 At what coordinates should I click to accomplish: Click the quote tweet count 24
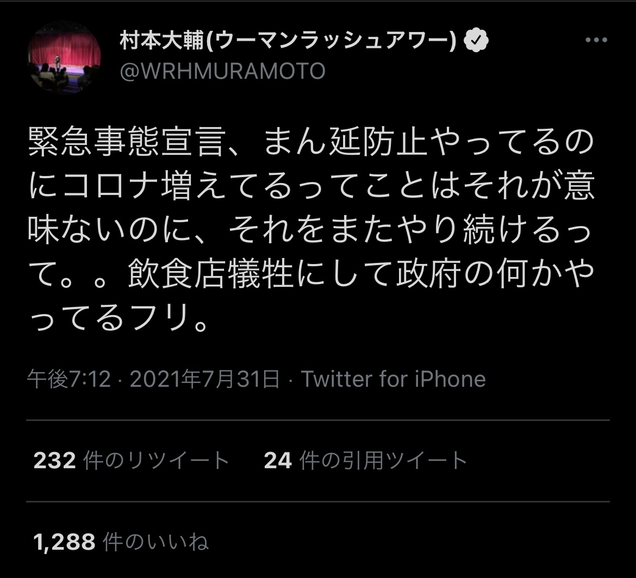coord(278,461)
